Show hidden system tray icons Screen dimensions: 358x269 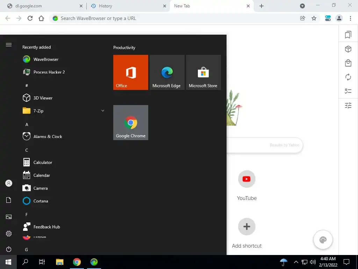tap(296, 262)
